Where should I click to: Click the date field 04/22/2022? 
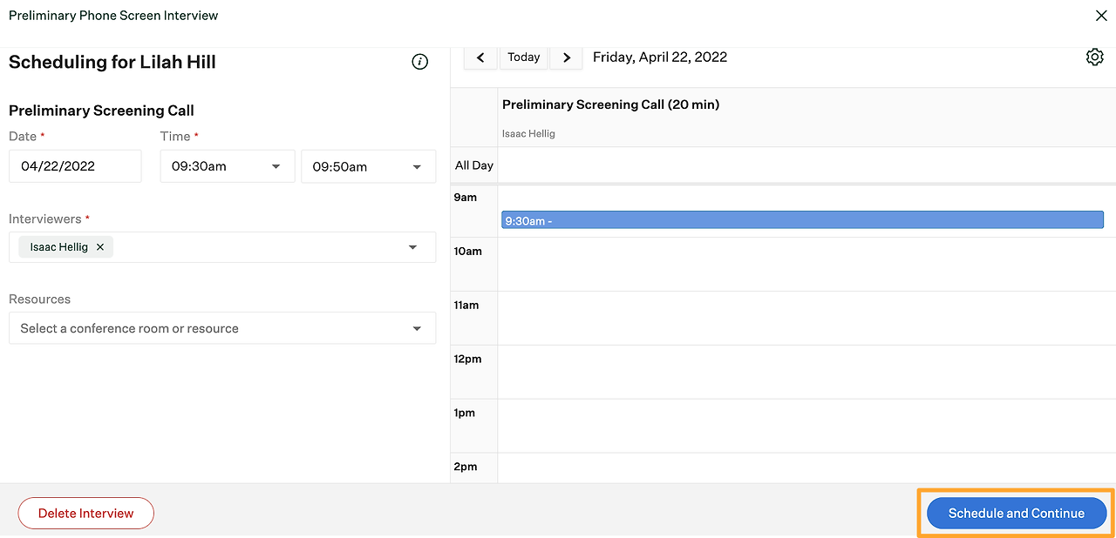click(x=75, y=166)
